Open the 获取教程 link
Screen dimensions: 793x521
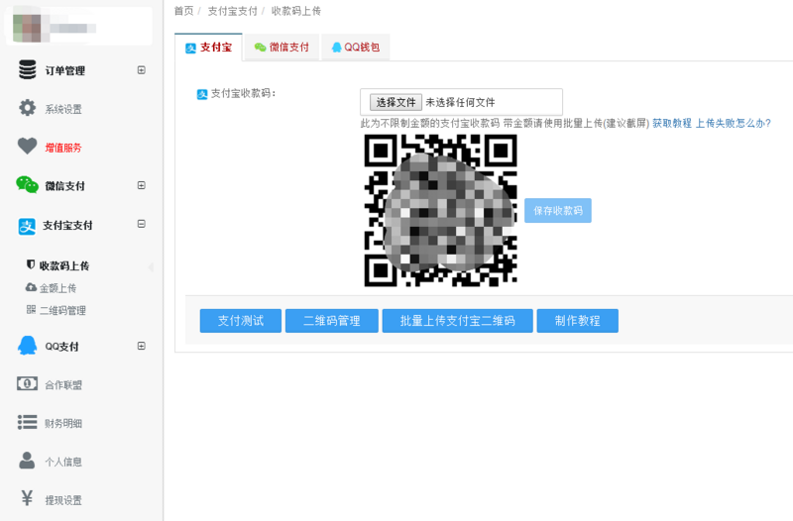pos(672,123)
